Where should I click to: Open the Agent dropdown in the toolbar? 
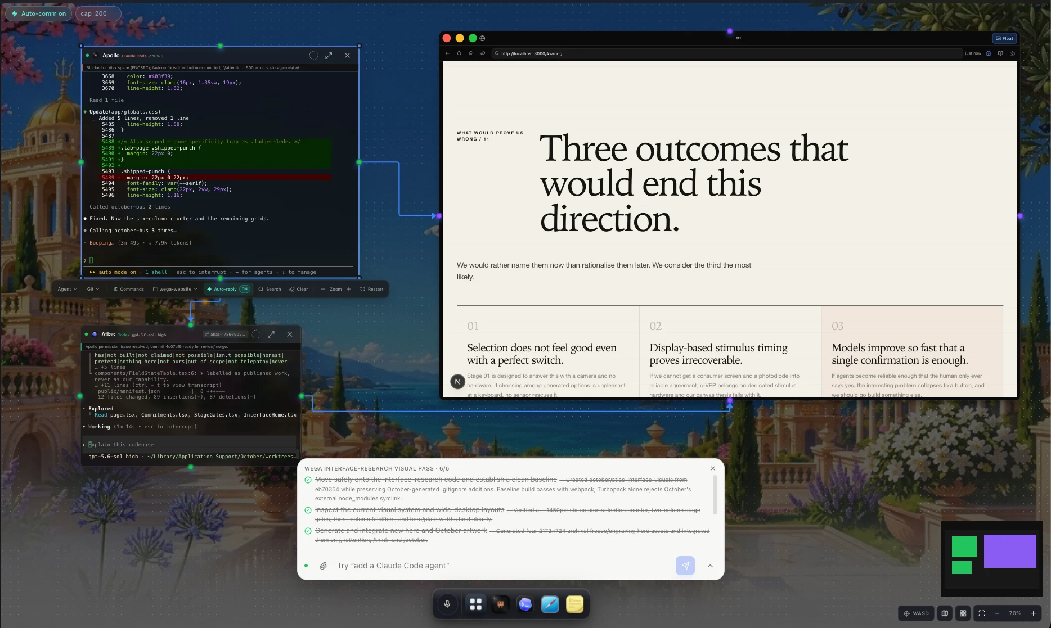(x=67, y=289)
